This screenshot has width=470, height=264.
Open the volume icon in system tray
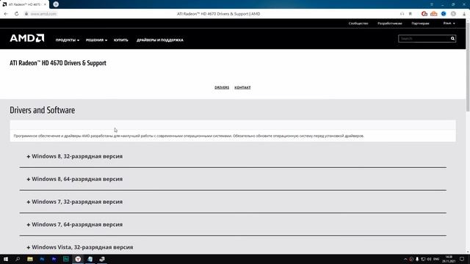point(429,259)
